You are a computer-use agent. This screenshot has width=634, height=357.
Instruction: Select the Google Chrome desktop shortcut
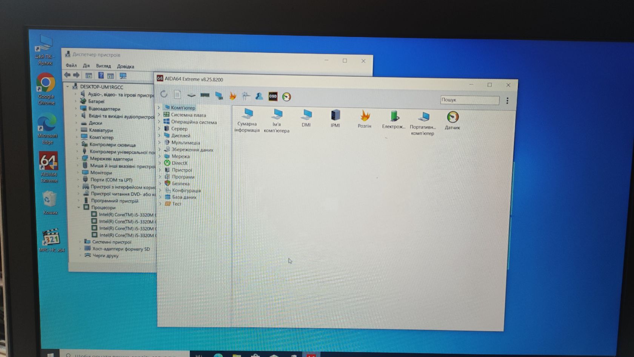pos(46,89)
